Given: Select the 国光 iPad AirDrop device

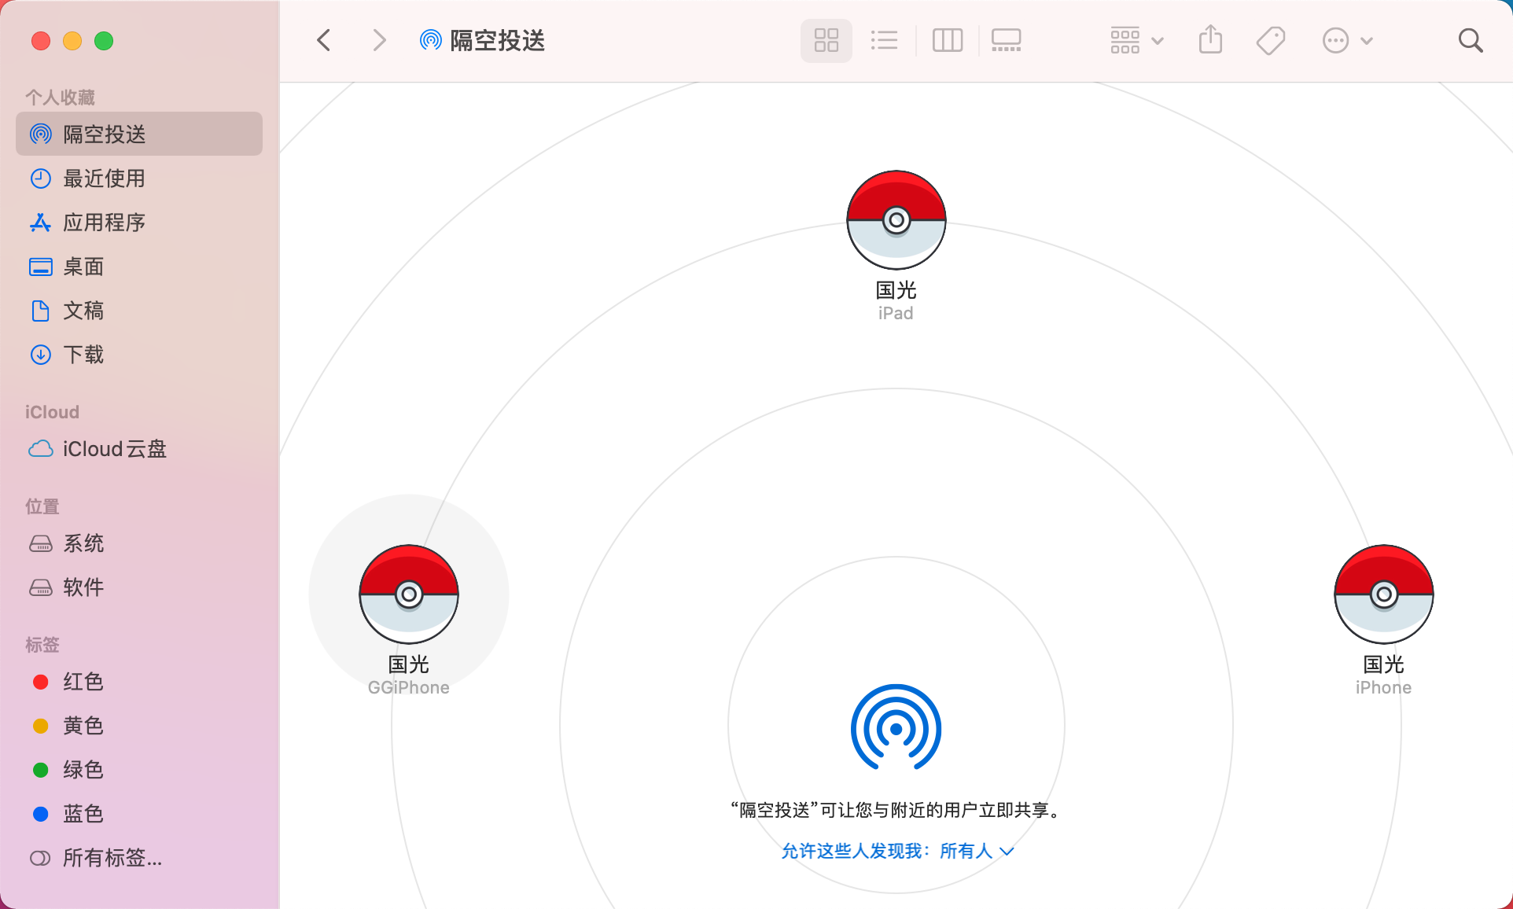Looking at the screenshot, I should [x=896, y=221].
